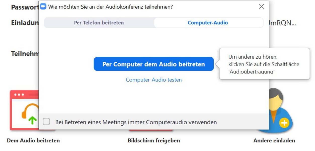Select the Computer-Audio tab
Image resolution: width=315 pixels, height=151 pixels.
pos(208,23)
